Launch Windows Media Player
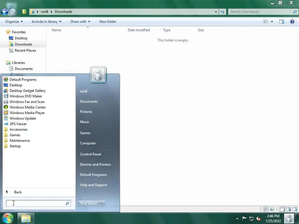The width and height of the screenshot is (299, 224). click(27, 113)
